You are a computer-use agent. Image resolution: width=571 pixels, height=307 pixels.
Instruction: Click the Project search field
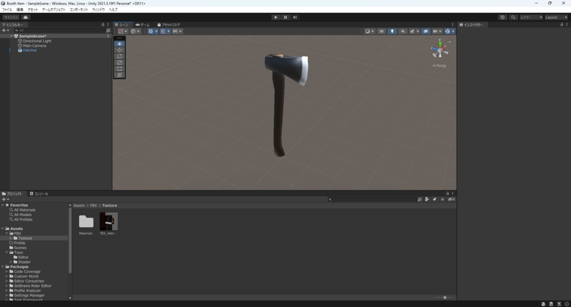click(371, 199)
